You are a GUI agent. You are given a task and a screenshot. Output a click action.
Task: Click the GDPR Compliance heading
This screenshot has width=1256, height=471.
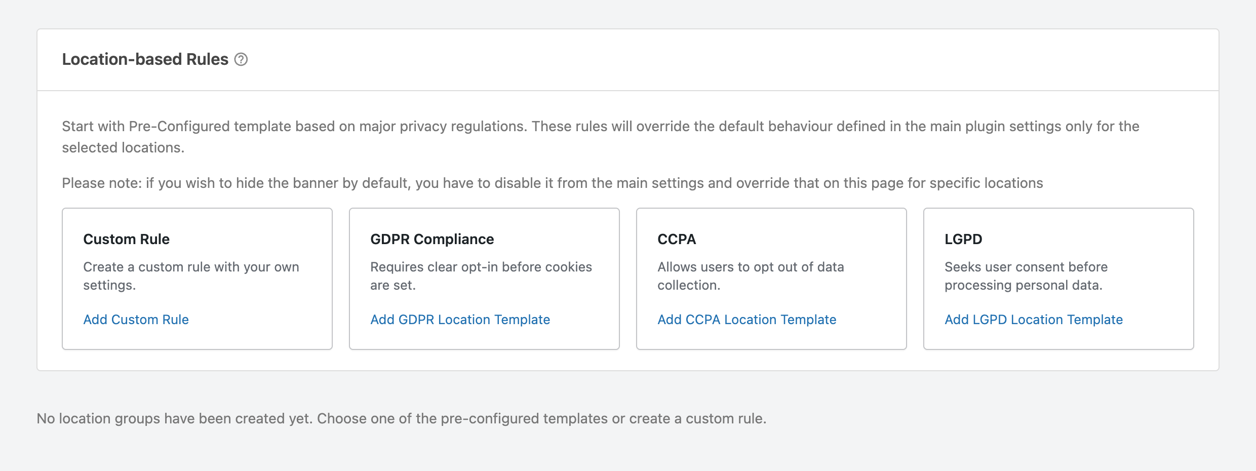tap(431, 239)
